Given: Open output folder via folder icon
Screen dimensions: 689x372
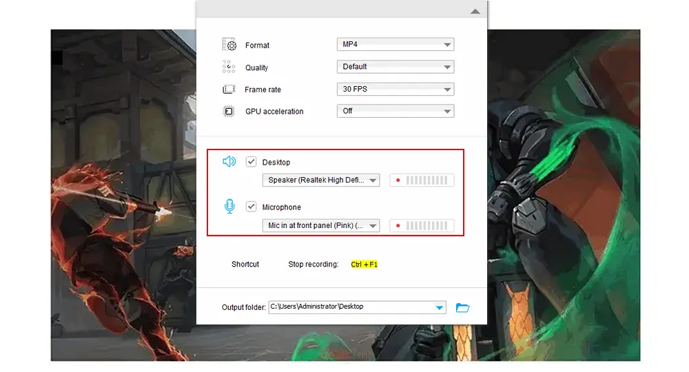Looking at the screenshot, I should pos(463,307).
